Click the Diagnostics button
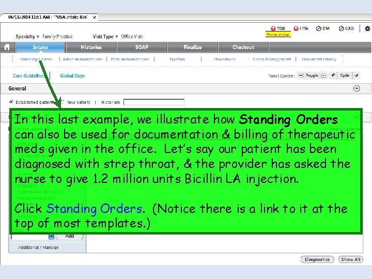Screen dimensions: 372x279 [x=317, y=259]
